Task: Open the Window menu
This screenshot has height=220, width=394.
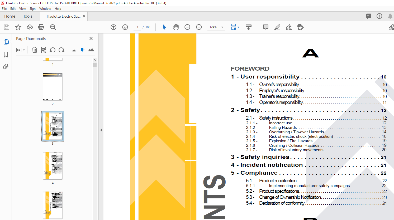Action: (45, 9)
